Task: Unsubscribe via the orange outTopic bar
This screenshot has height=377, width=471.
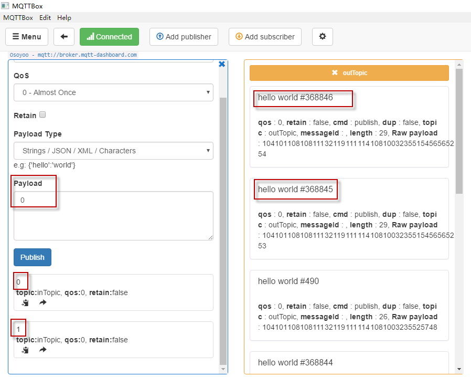Action: click(x=349, y=73)
